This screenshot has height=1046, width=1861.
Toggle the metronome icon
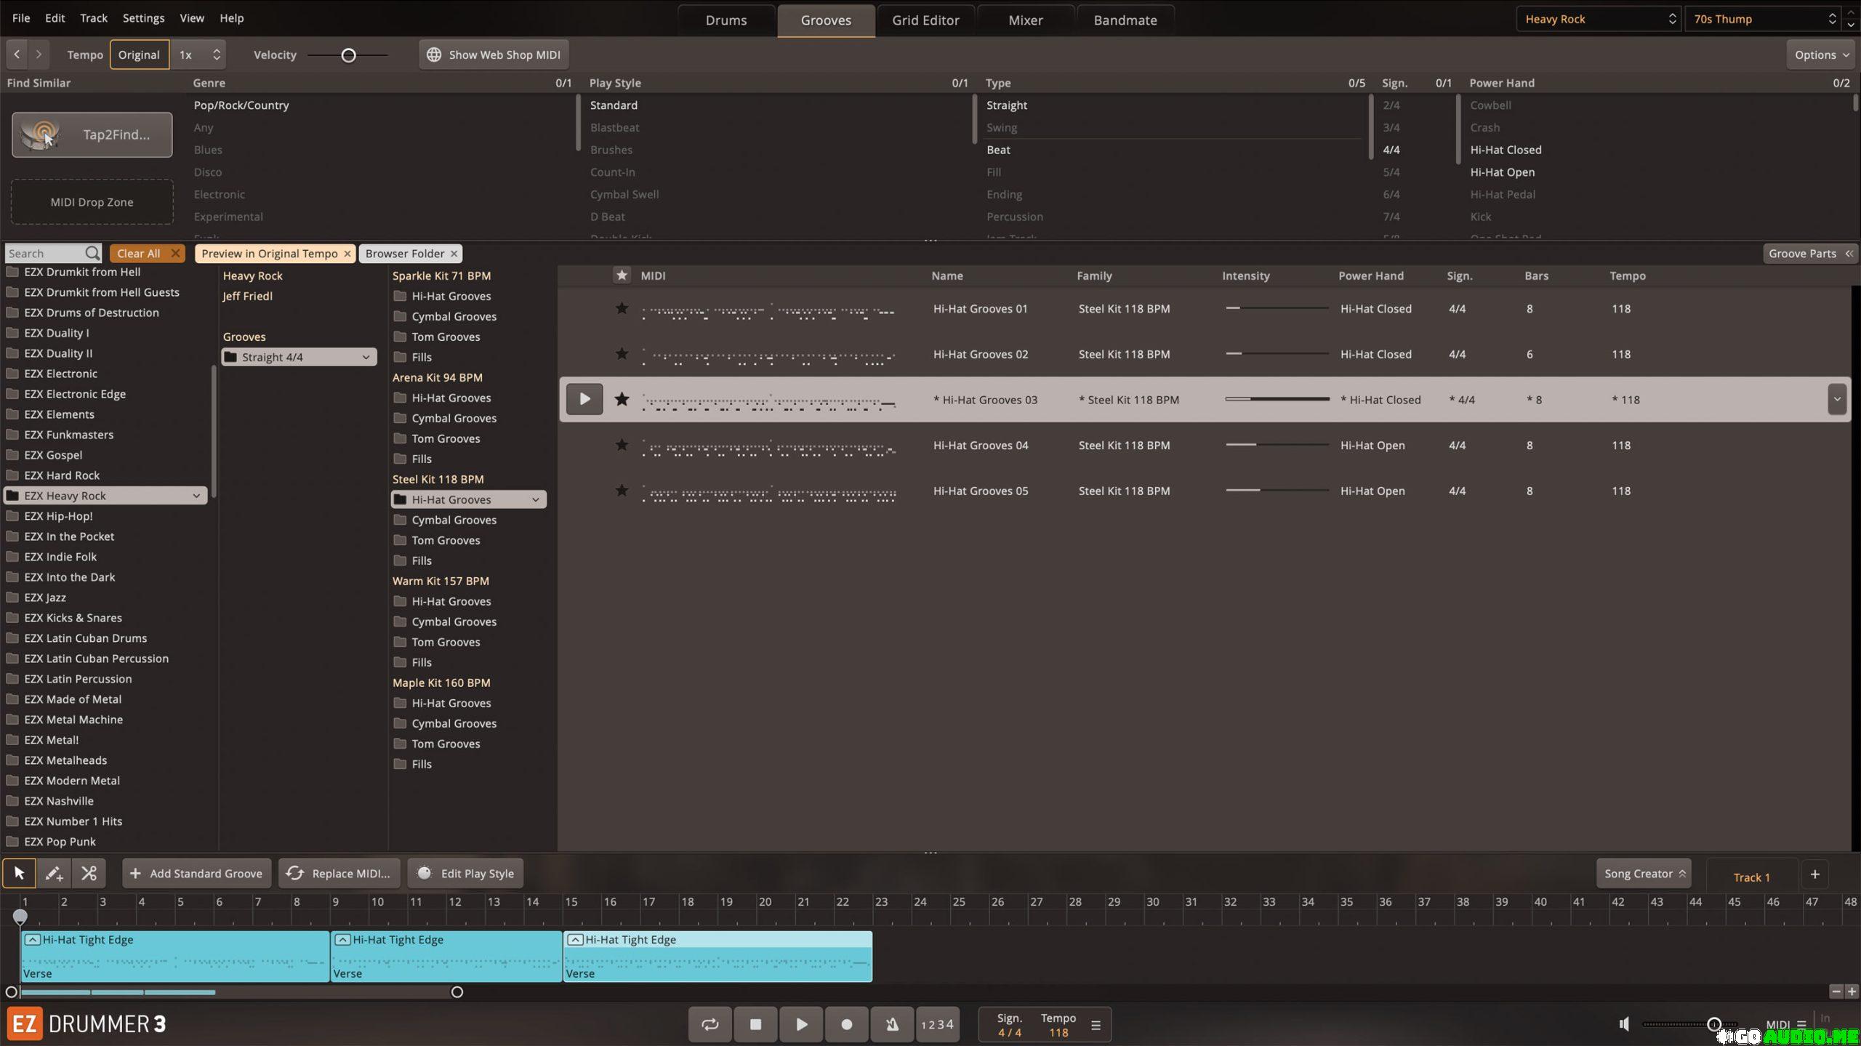(x=892, y=1024)
